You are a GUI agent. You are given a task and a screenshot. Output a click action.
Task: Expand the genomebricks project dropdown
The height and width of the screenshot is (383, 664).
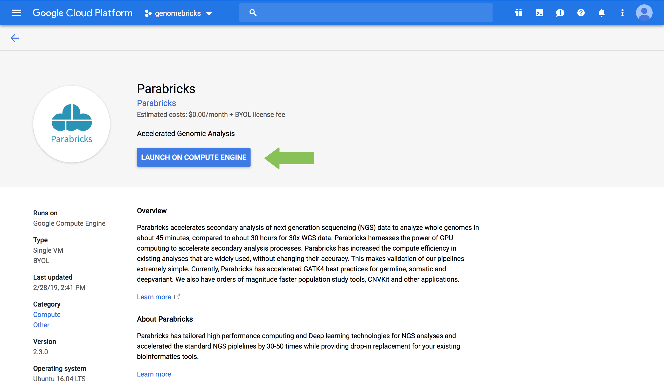209,13
